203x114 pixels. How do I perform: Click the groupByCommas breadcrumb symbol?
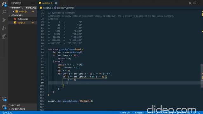pos(66,8)
